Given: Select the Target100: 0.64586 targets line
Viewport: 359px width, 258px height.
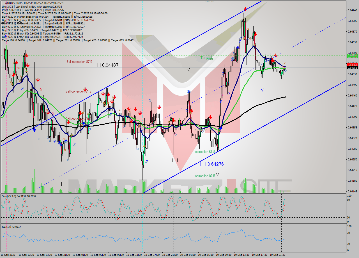Looking at the screenshot, I should [x=68, y=40].
